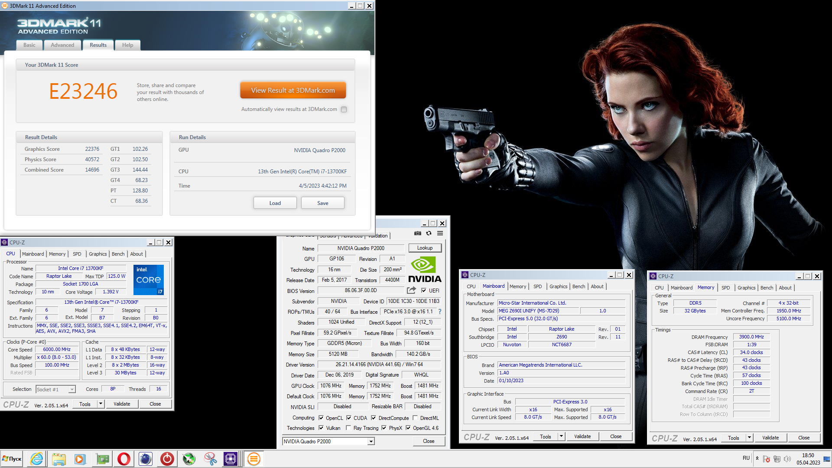Image resolution: width=832 pixels, height=468 pixels.
Task: Open Internet Explorer from the taskbar
Action: coord(37,459)
